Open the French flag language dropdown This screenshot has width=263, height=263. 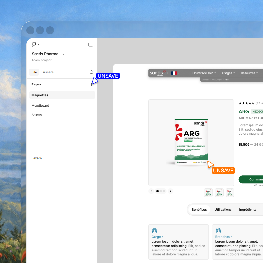174,73
